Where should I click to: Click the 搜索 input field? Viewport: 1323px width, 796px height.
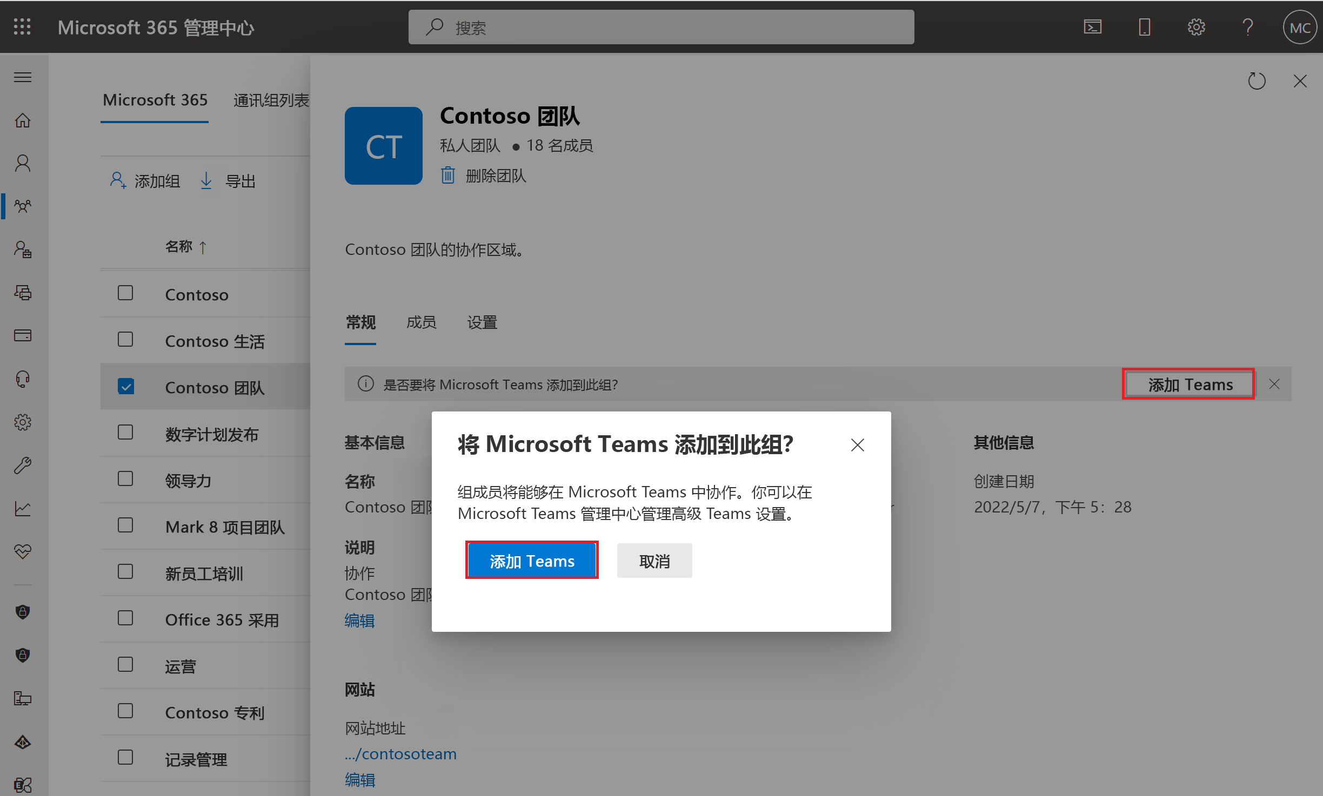click(661, 27)
